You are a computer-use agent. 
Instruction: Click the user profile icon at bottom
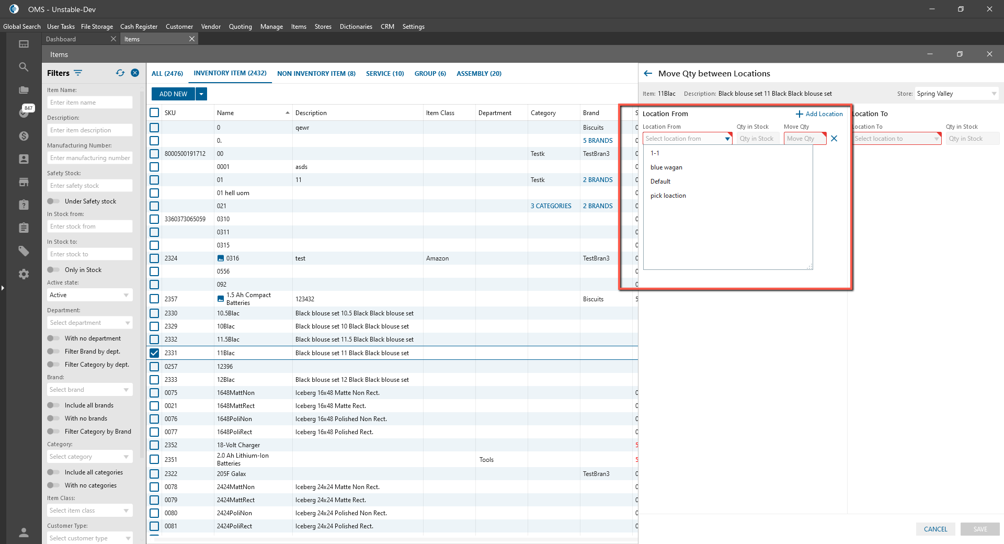click(24, 532)
